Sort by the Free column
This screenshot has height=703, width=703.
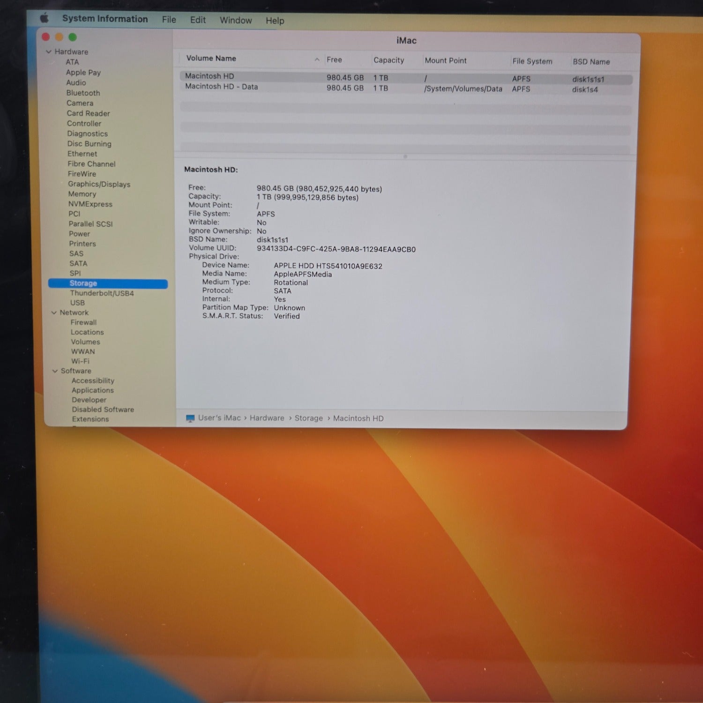pos(334,60)
